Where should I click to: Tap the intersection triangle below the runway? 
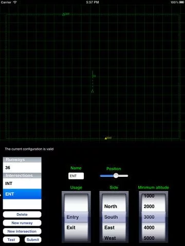92,91
